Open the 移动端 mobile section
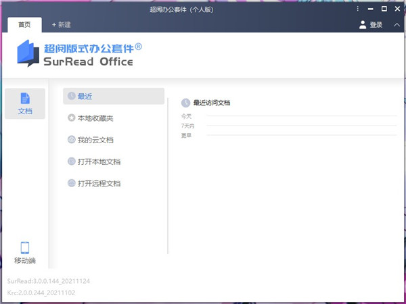406x304 pixels. pyautogui.click(x=25, y=253)
